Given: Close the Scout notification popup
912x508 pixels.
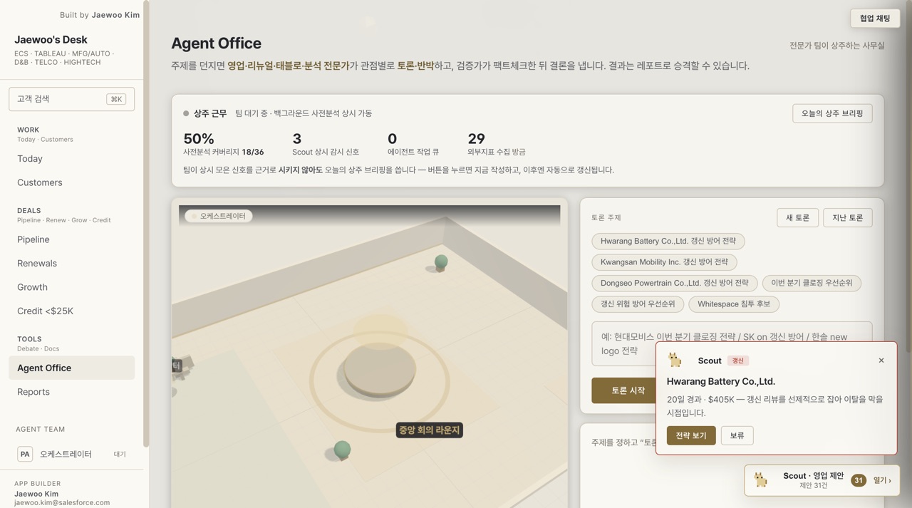Looking at the screenshot, I should (x=881, y=361).
